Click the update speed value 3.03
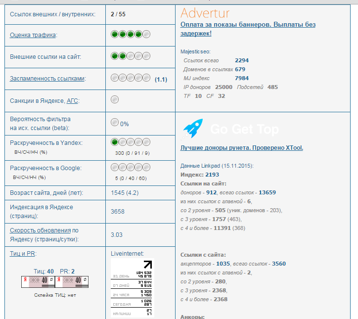This screenshot has height=319, width=358. coord(116,235)
